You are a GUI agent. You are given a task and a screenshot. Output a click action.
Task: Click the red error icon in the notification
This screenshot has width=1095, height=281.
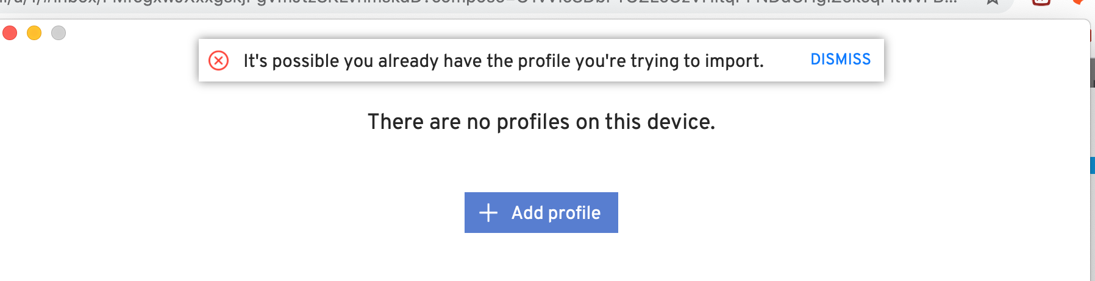(218, 61)
